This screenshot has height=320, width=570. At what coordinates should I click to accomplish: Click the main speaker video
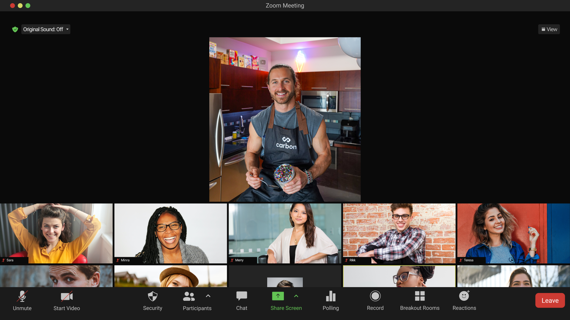tap(285, 119)
